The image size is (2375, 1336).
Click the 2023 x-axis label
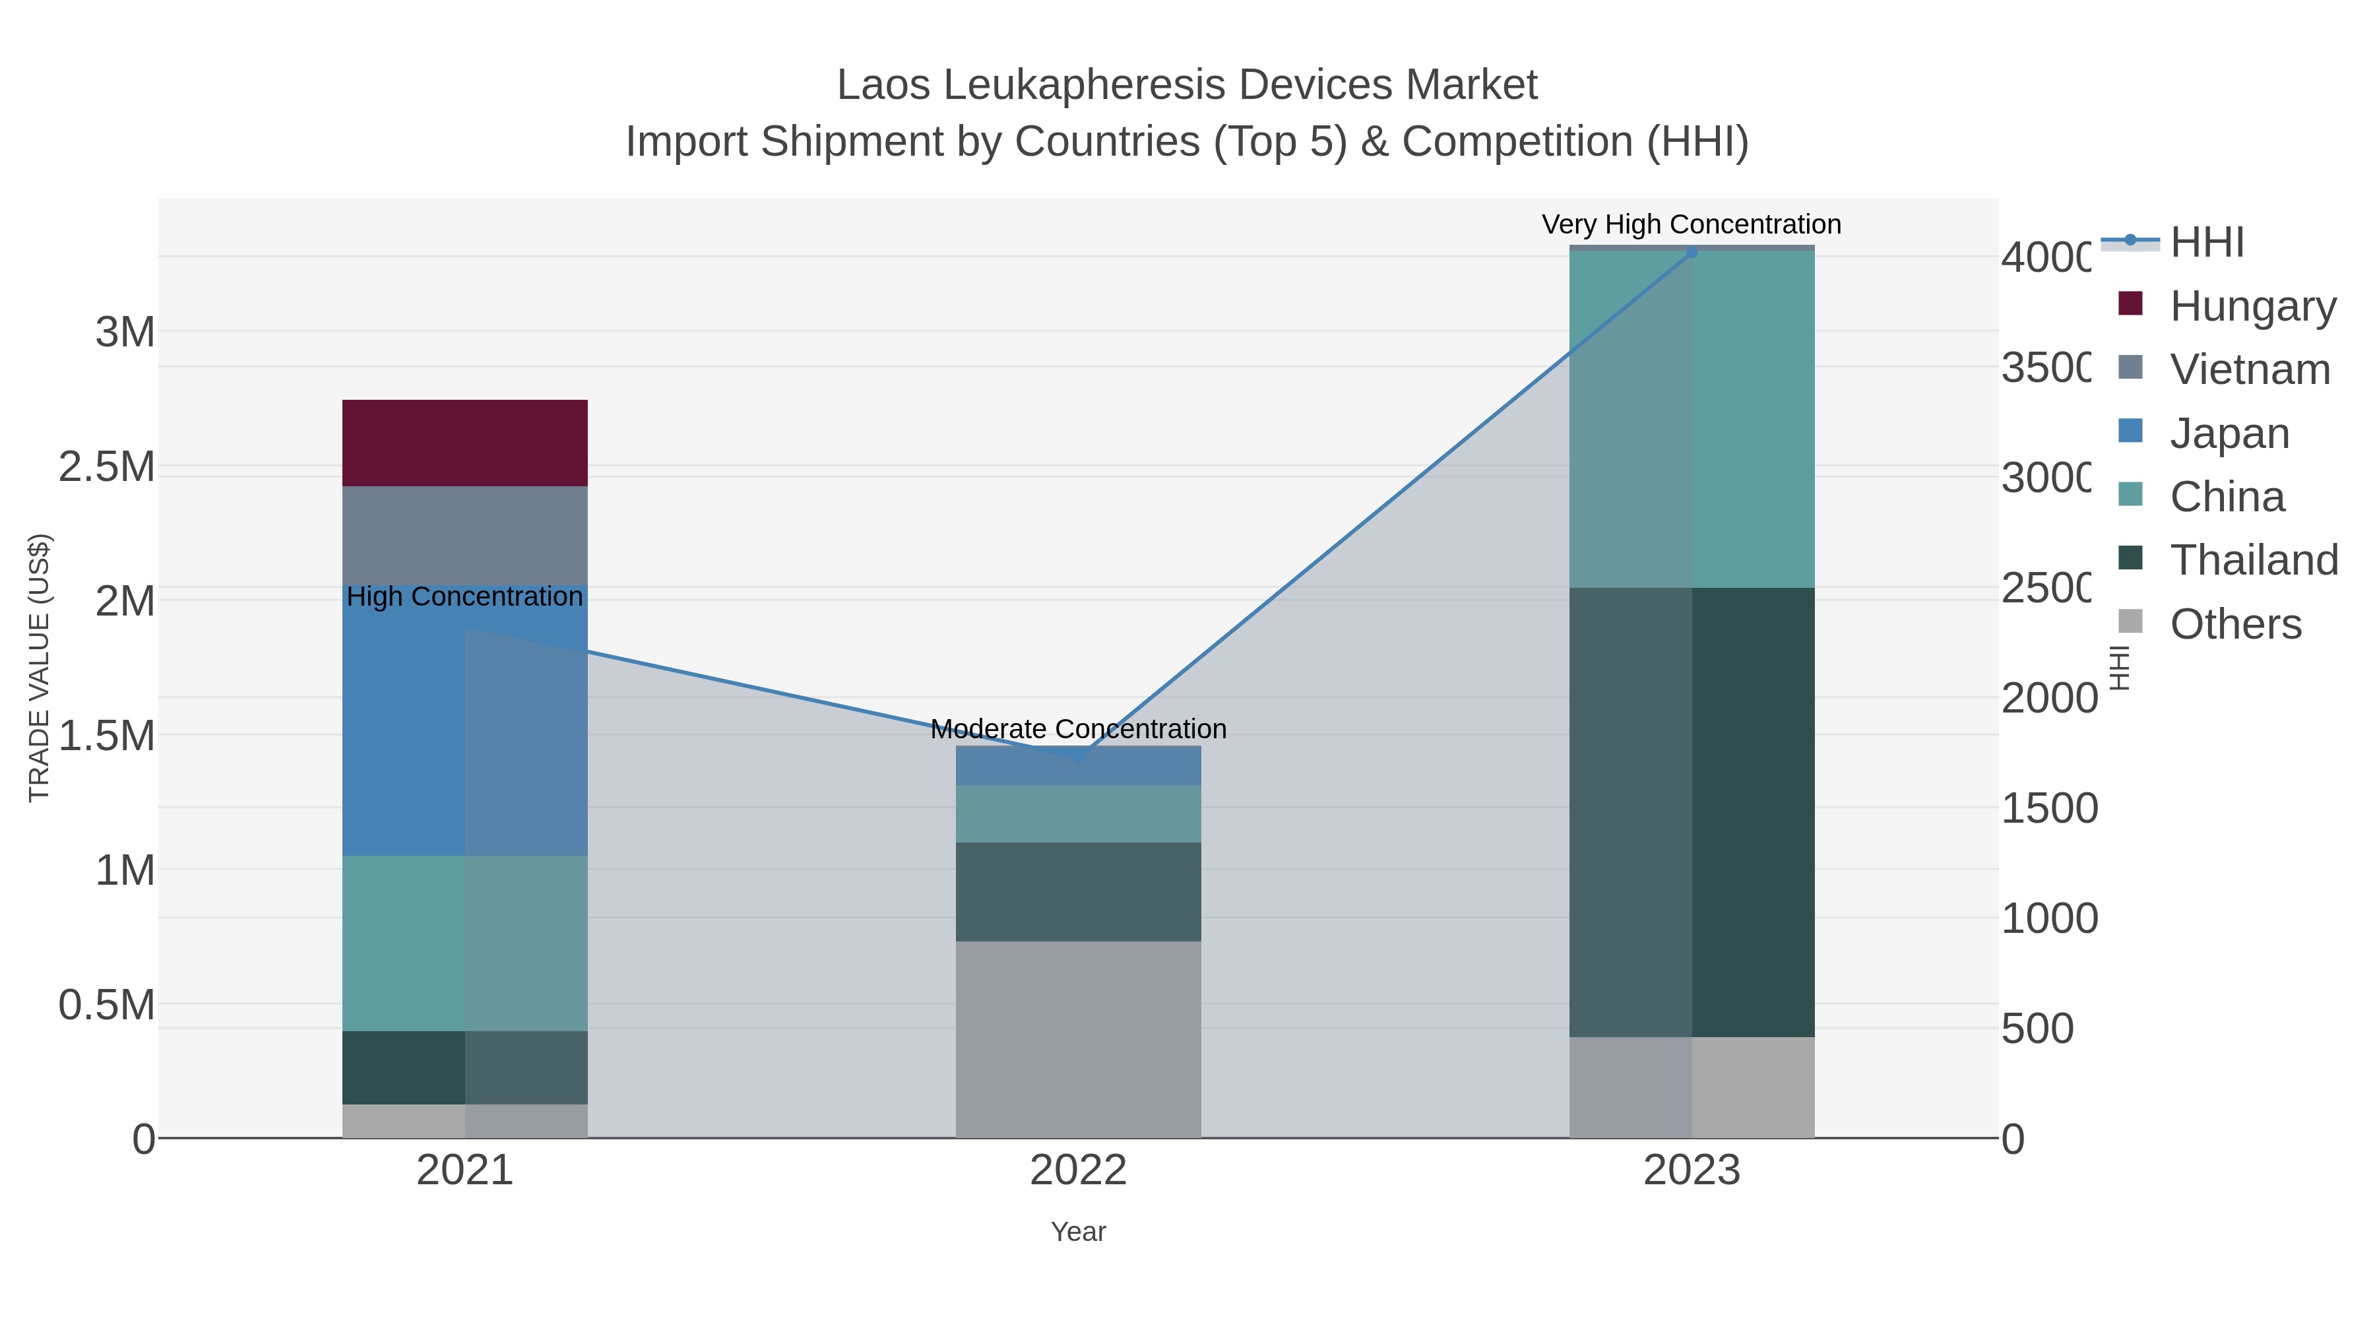[x=1692, y=1171]
